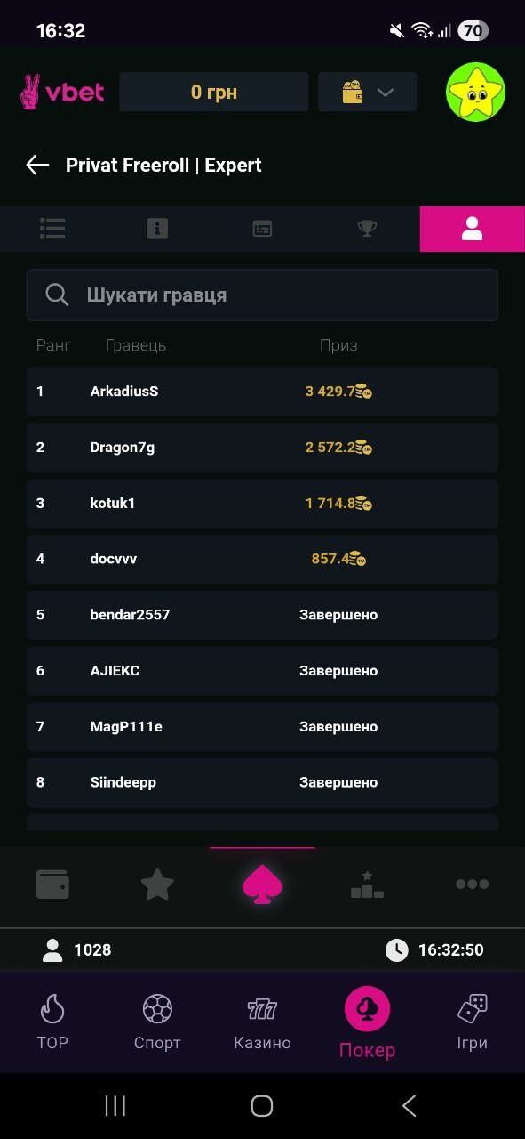This screenshot has height=1139, width=525.
Task: Open the three dots more menu
Action: pos(472,885)
